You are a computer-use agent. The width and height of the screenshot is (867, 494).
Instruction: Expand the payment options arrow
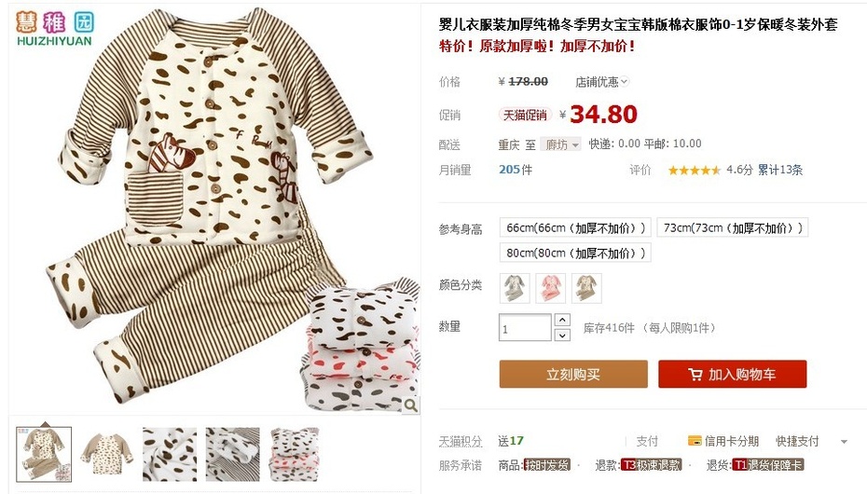[x=844, y=442]
